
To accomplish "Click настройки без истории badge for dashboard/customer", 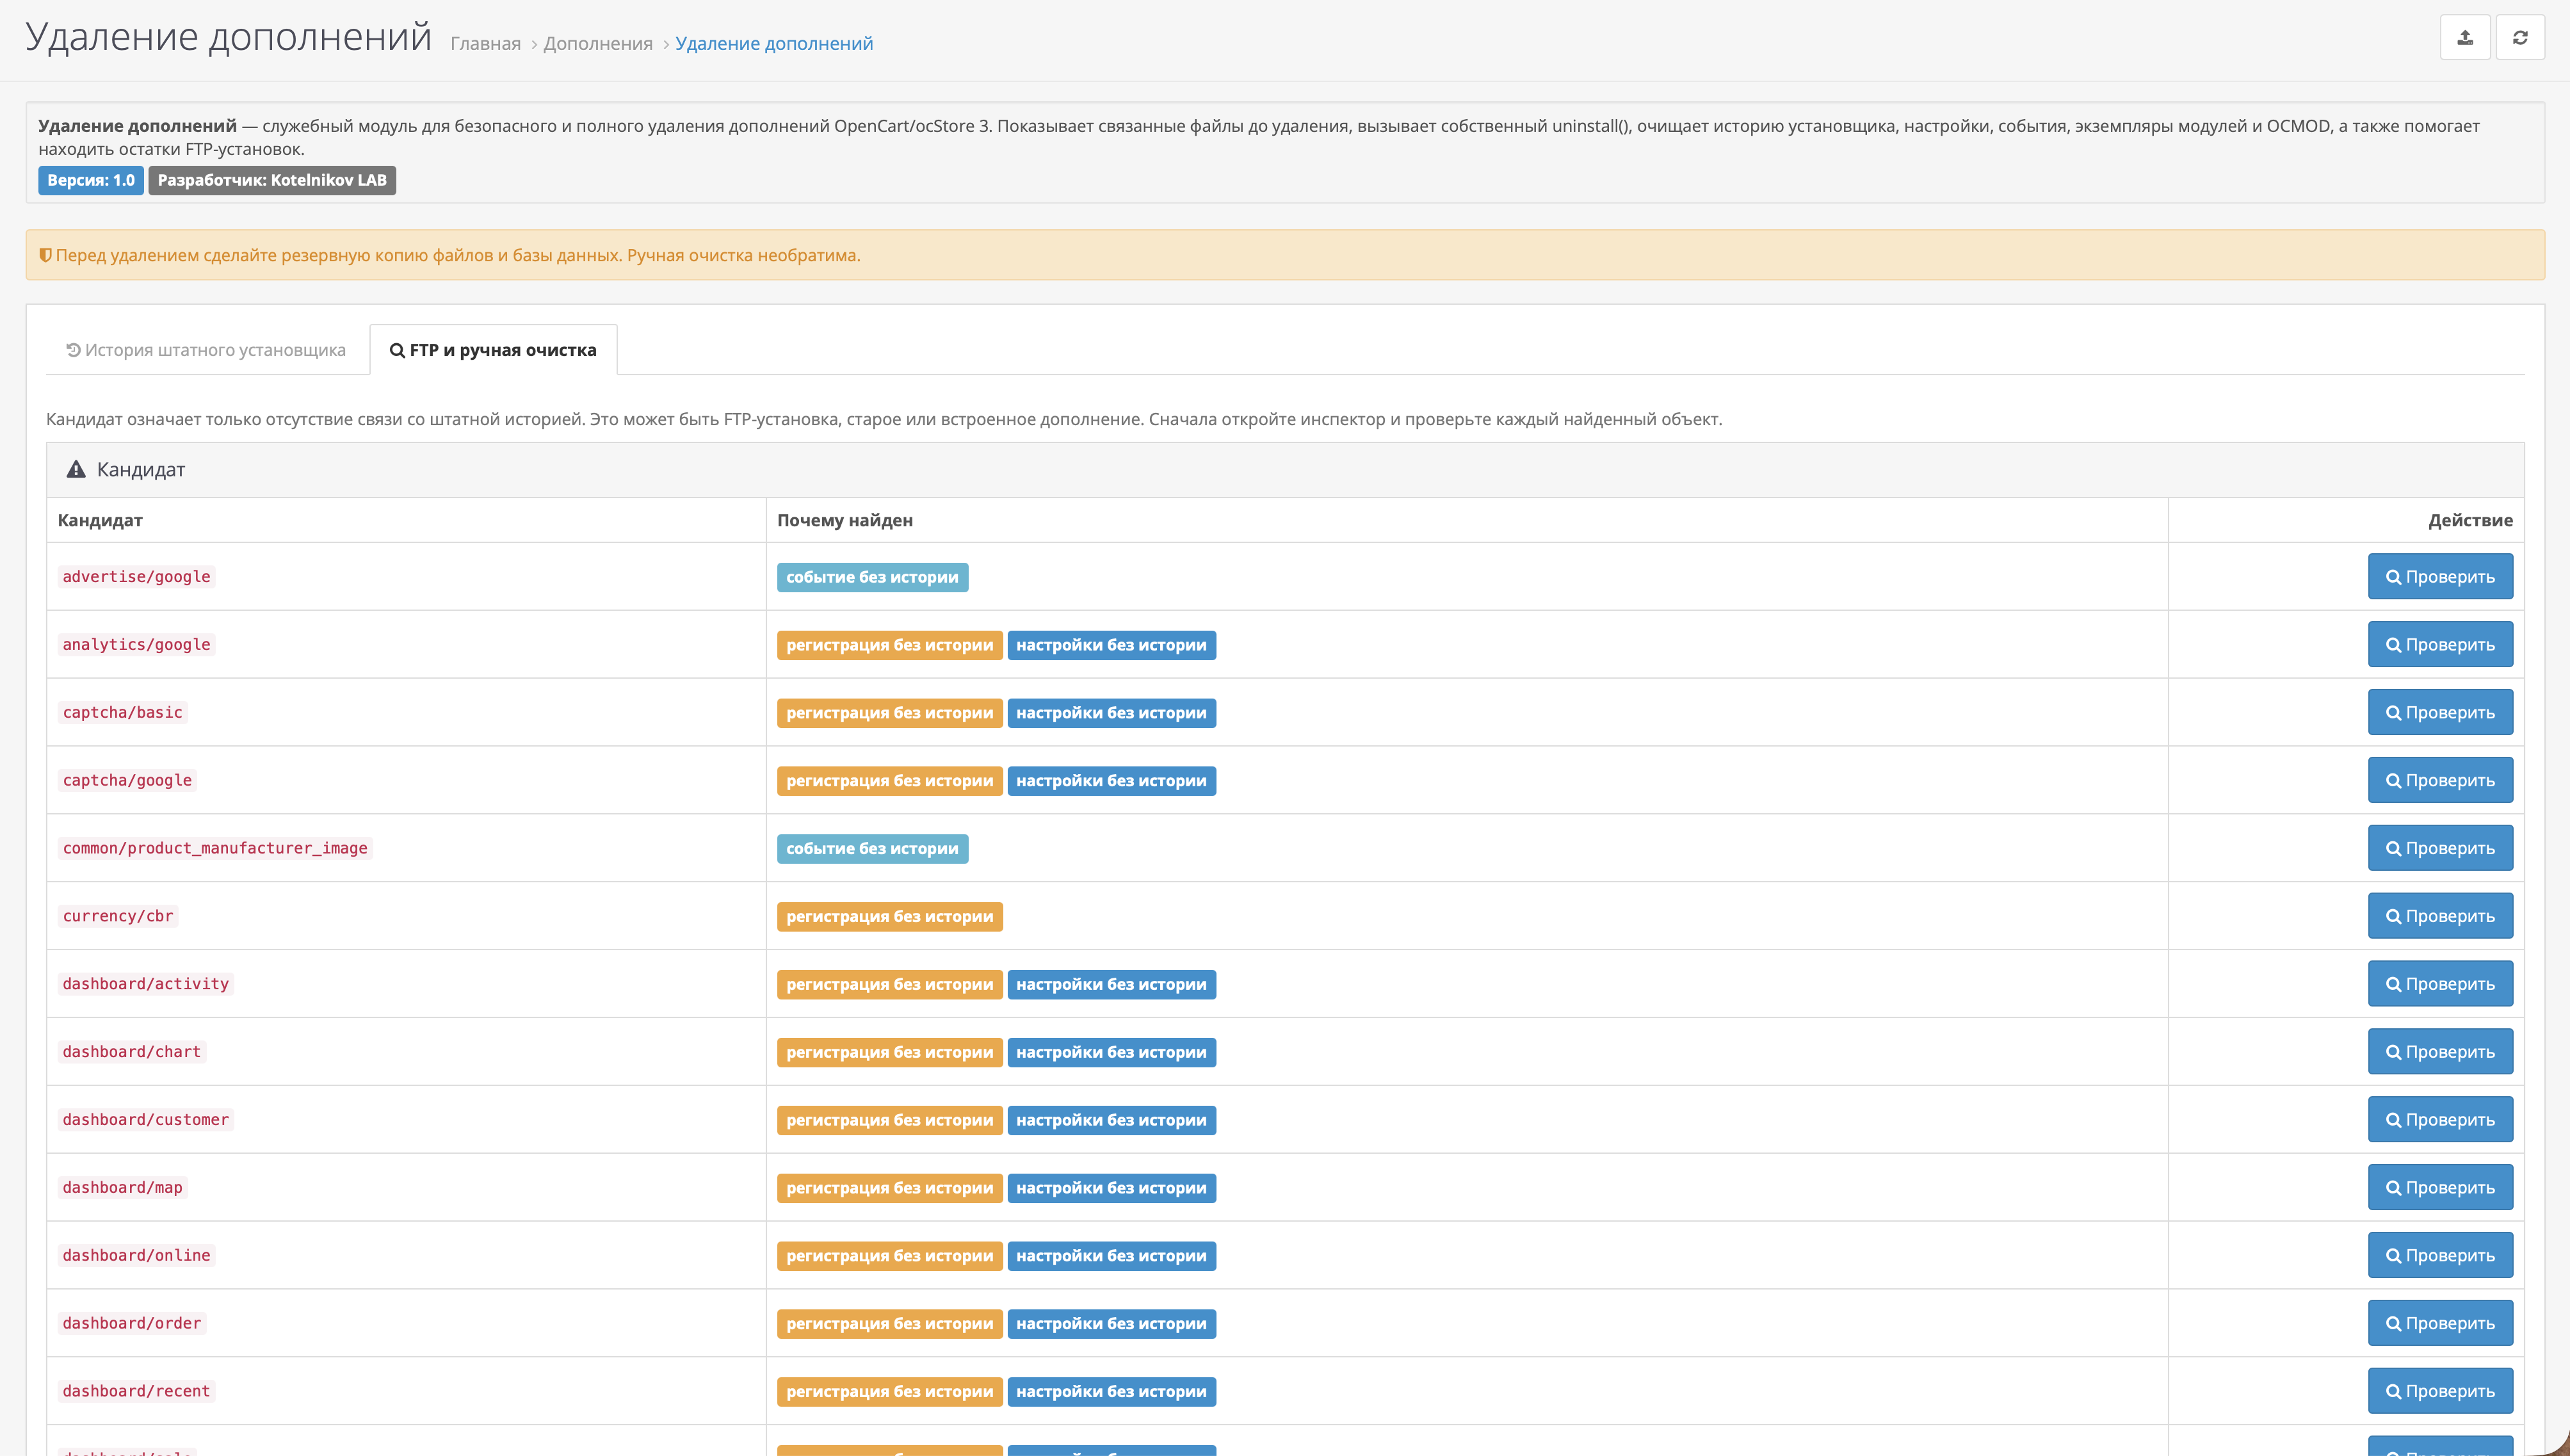I will click(1111, 1121).
